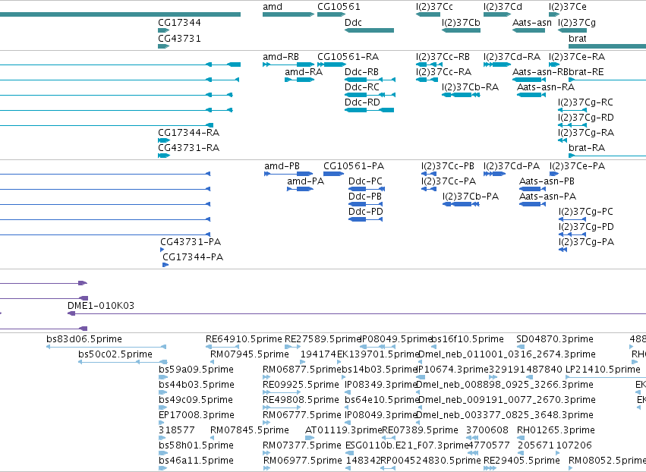Click the l(2)37Ce gene label
The image size is (646, 472).
[568, 7]
